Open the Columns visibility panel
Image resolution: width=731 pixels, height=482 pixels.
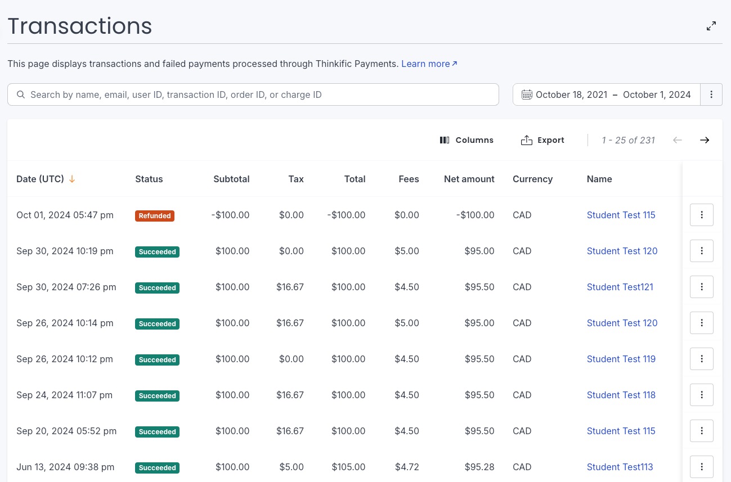pyautogui.click(x=467, y=140)
